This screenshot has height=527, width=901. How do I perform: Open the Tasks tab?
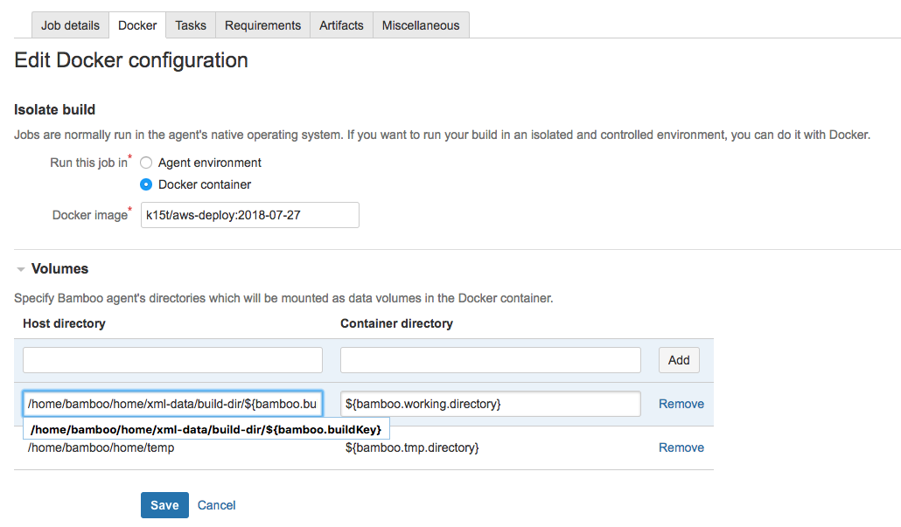pos(191,25)
